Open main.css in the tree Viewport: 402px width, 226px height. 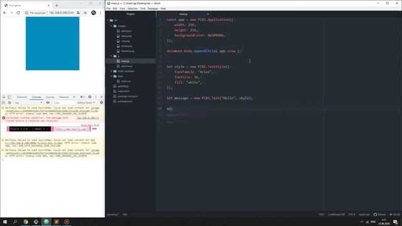click(x=126, y=81)
